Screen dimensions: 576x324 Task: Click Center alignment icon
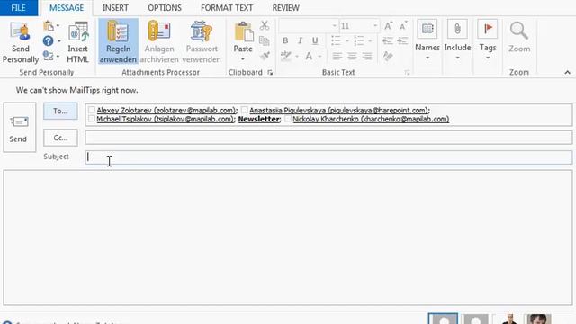click(x=352, y=56)
